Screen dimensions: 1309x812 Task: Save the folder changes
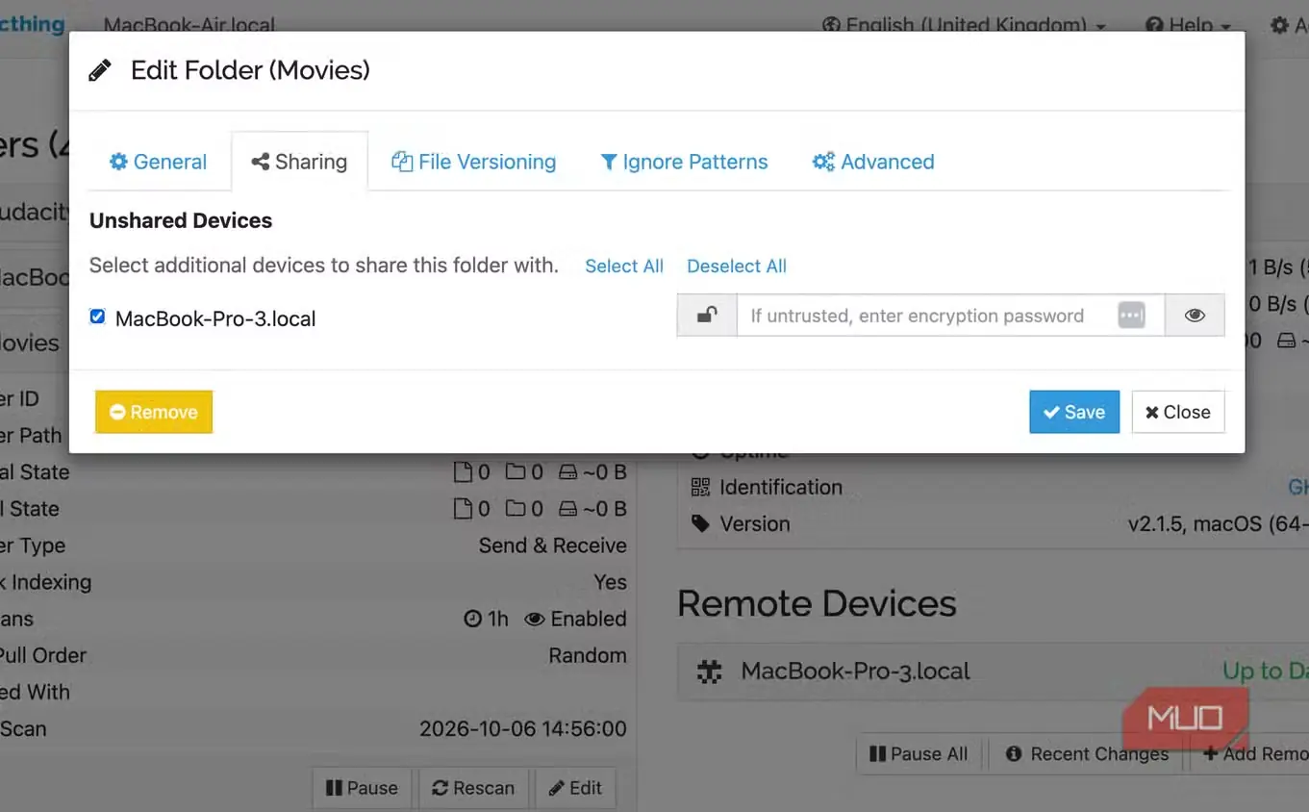(x=1074, y=412)
